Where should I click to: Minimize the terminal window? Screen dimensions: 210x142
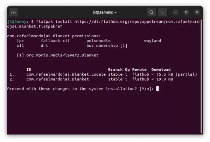click(x=175, y=13)
